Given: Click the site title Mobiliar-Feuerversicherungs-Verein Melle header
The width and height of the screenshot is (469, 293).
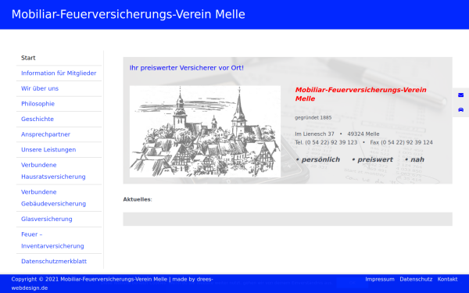Looking at the screenshot, I should click(128, 14).
